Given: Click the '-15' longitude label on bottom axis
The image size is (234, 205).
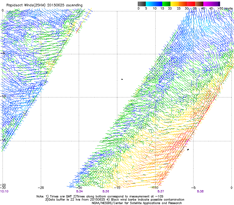Looking at the screenshot, I should pos(117,188).
